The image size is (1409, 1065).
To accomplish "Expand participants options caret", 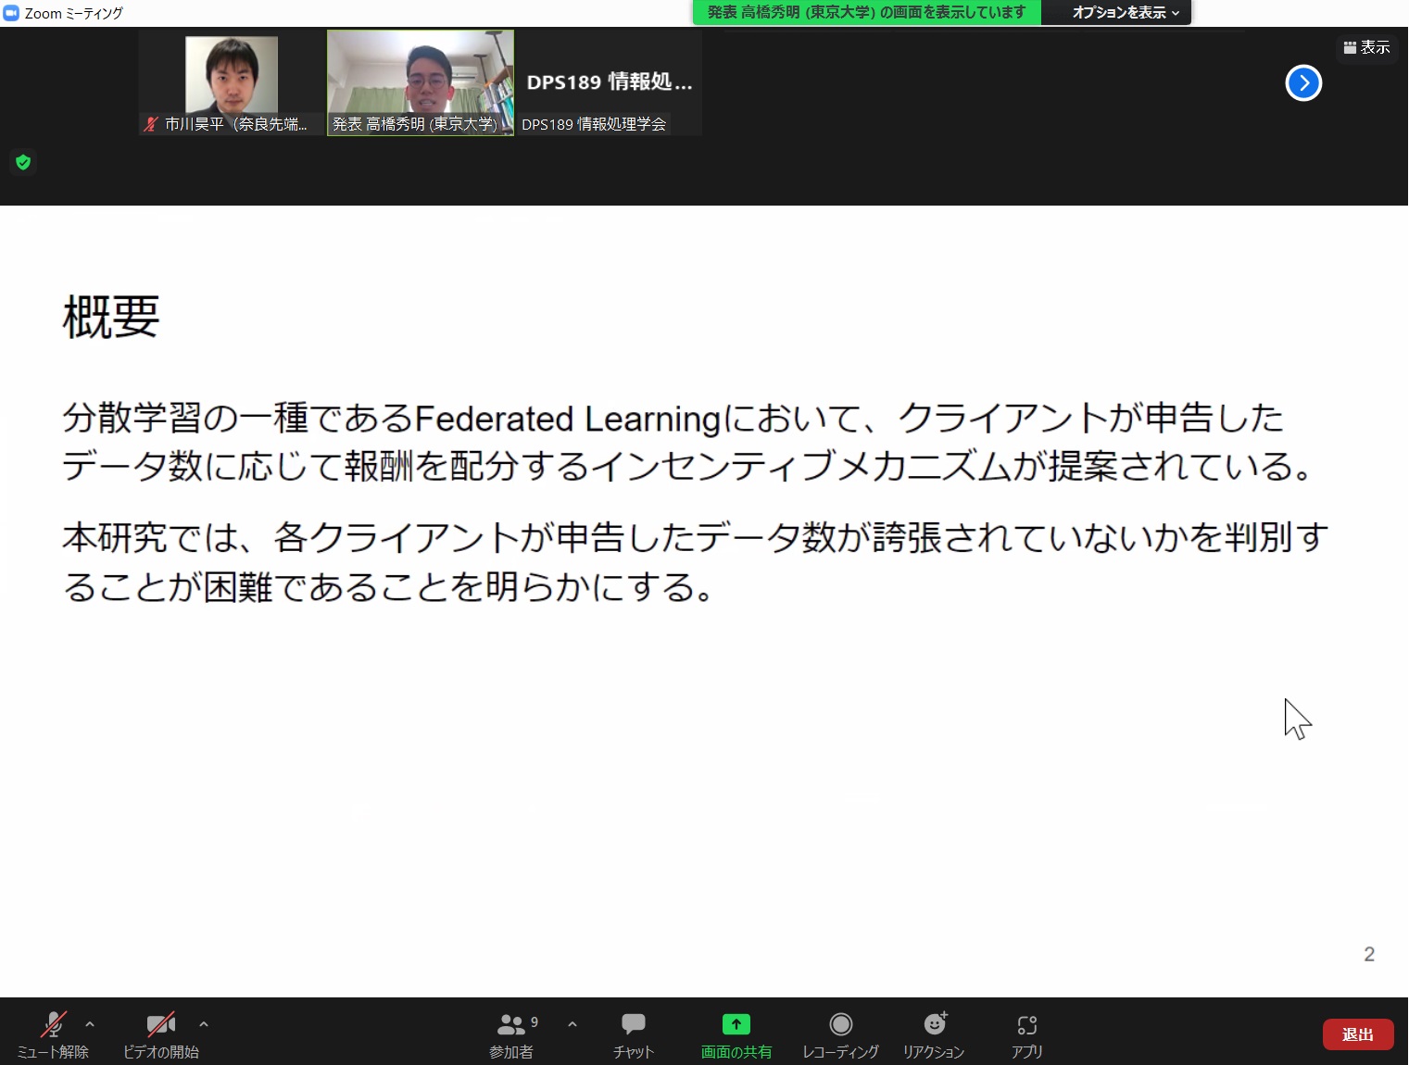I will 572,1024.
